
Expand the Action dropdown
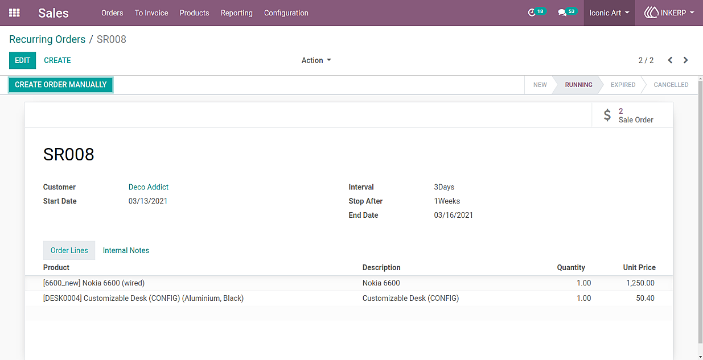[x=316, y=60]
